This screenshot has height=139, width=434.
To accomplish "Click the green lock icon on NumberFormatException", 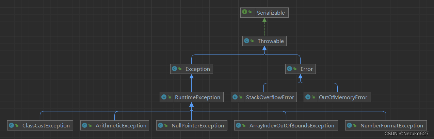I will point(355,126).
